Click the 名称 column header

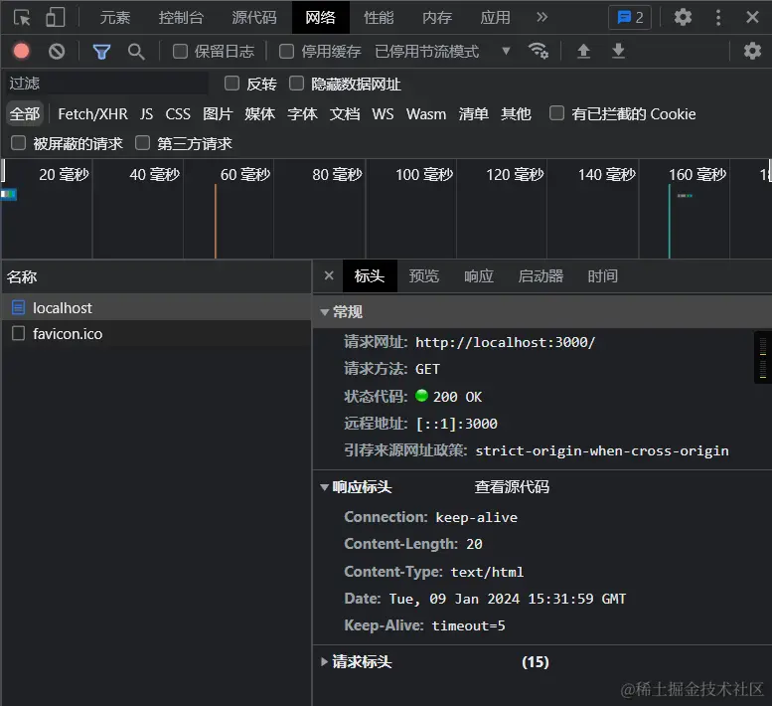point(156,276)
